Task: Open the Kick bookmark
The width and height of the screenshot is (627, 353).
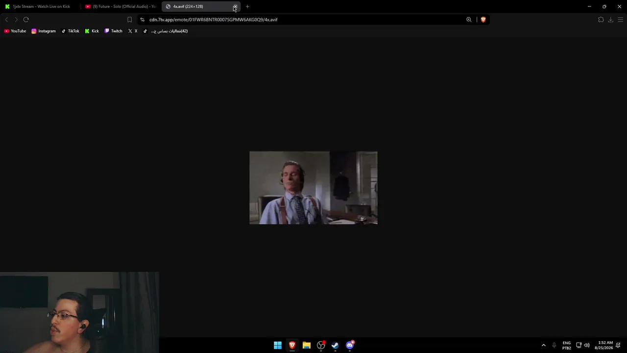Action: pos(92,31)
